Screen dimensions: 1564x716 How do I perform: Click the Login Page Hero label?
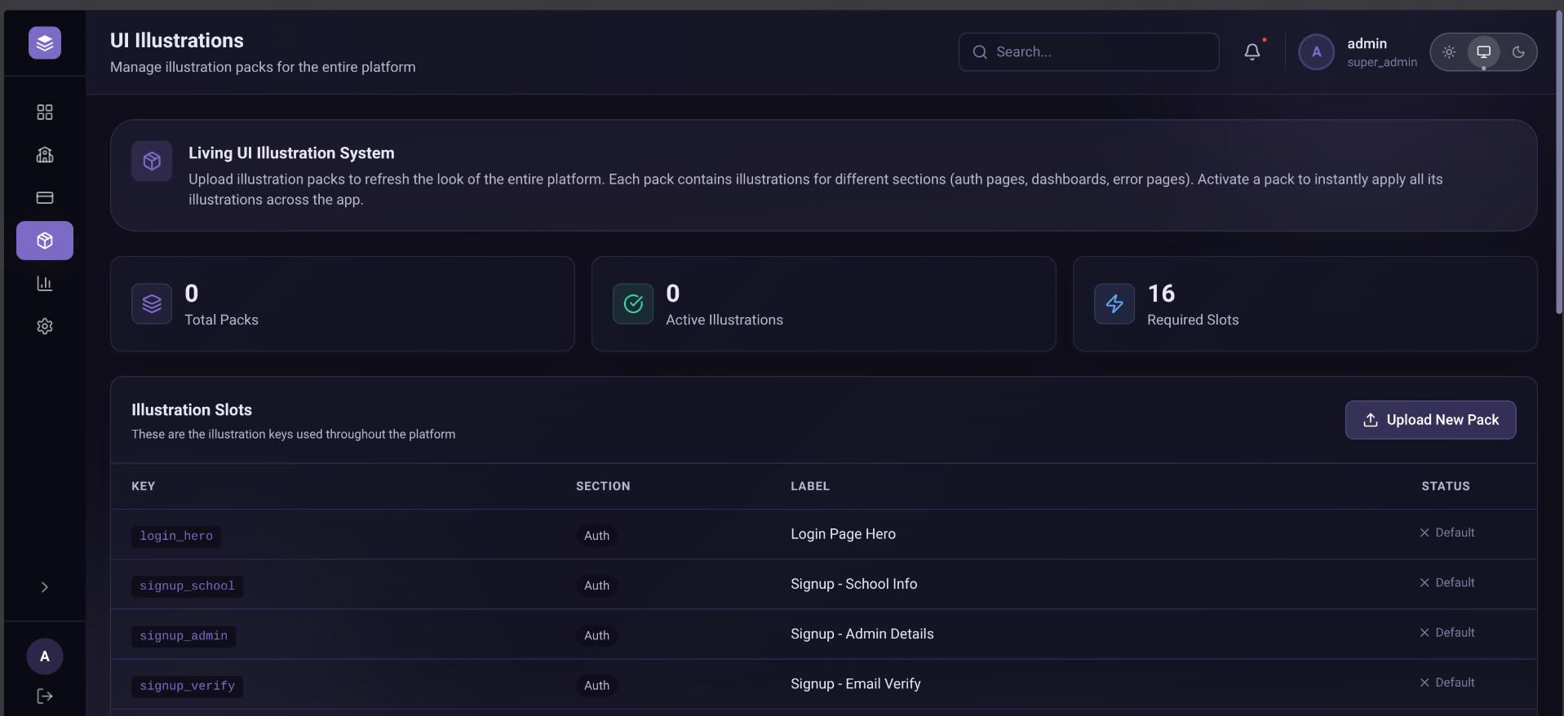(x=843, y=534)
